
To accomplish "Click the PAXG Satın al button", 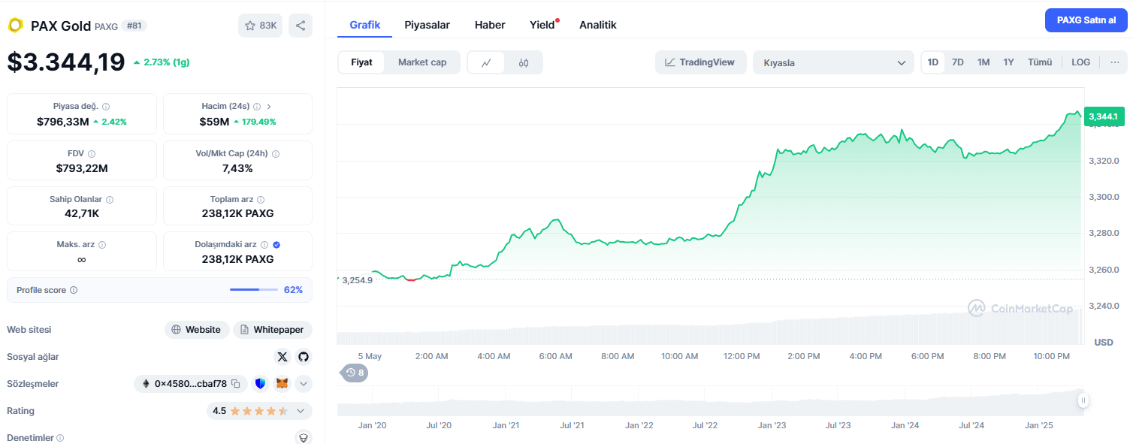I will click(x=1086, y=20).
